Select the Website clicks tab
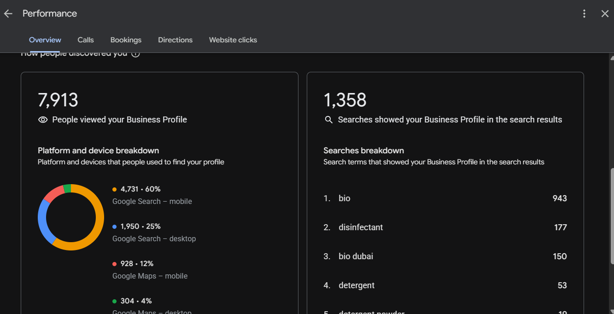Screen dimensions: 614x314 pyautogui.click(x=233, y=40)
